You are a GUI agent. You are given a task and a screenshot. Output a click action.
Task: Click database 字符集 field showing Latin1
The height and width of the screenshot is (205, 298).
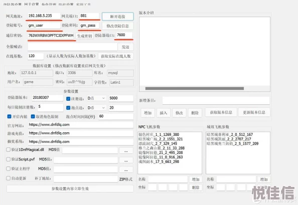click(x=122, y=82)
